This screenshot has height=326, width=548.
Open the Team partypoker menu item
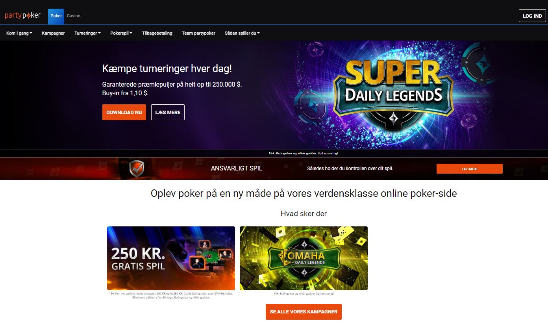(198, 33)
